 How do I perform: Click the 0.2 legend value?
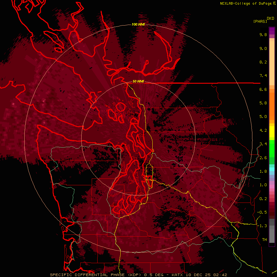click(263, 199)
